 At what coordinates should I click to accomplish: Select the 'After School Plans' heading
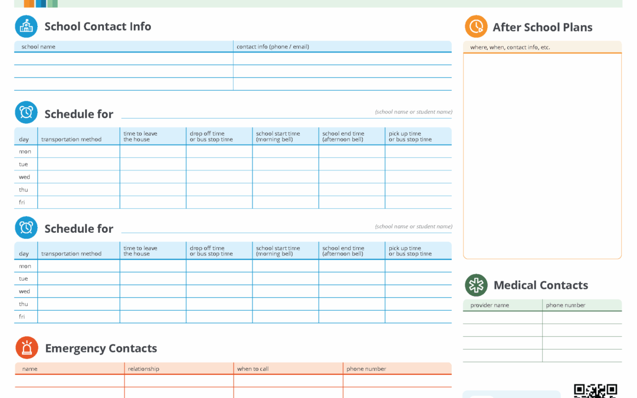click(x=543, y=27)
